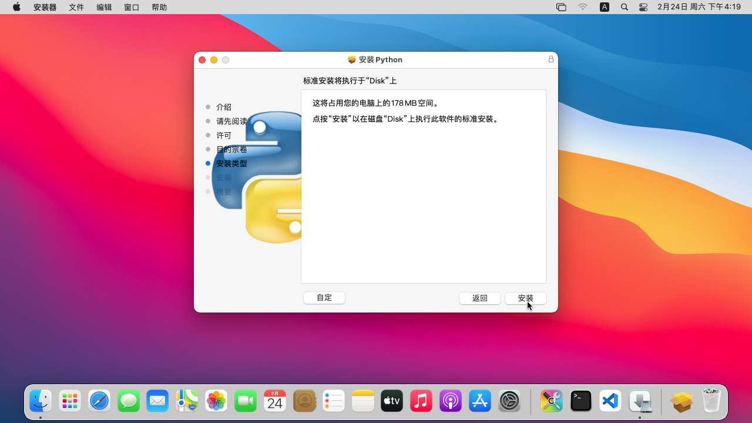Open Contacts app in the Dock
This screenshot has width=752, height=423.
304,401
